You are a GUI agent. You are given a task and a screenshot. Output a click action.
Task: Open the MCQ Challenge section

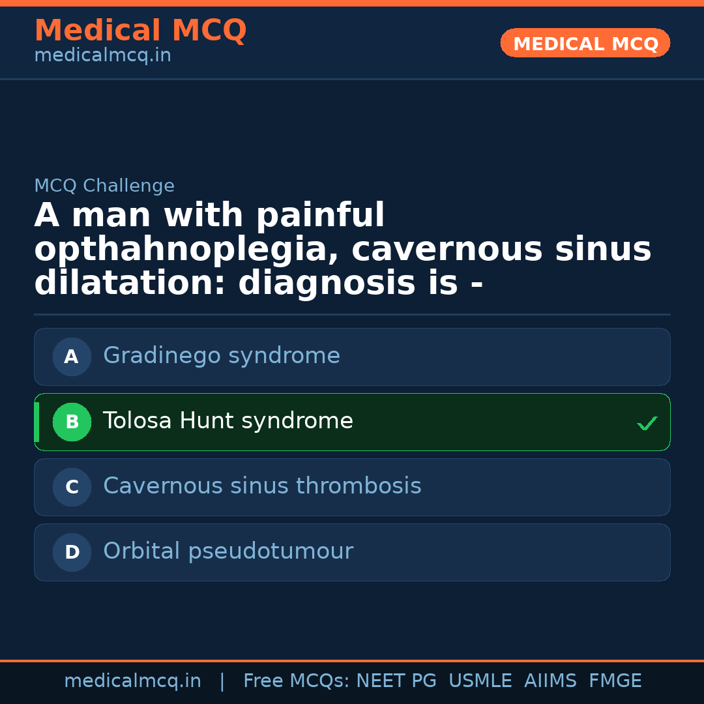[104, 186]
